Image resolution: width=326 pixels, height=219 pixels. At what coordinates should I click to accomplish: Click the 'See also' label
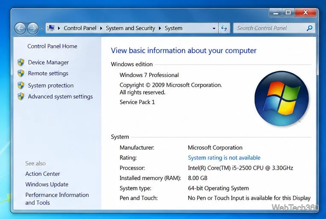tap(36, 163)
